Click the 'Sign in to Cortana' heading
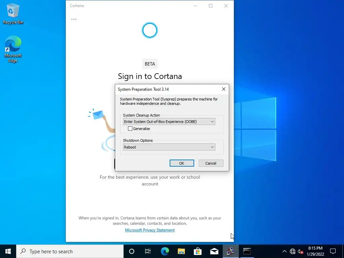 (x=150, y=76)
